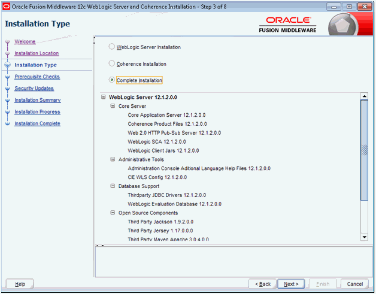Click the Installation Summary step bullet icon
This screenshot has height=294, width=376.
point(7,100)
